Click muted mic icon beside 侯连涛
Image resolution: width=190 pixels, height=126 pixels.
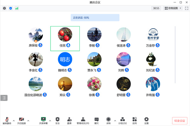pos(128,45)
